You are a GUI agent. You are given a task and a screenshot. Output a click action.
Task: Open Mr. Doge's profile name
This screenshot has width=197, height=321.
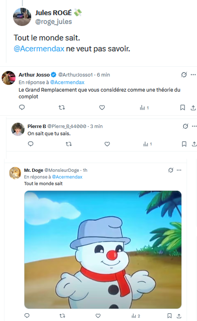click(34, 170)
